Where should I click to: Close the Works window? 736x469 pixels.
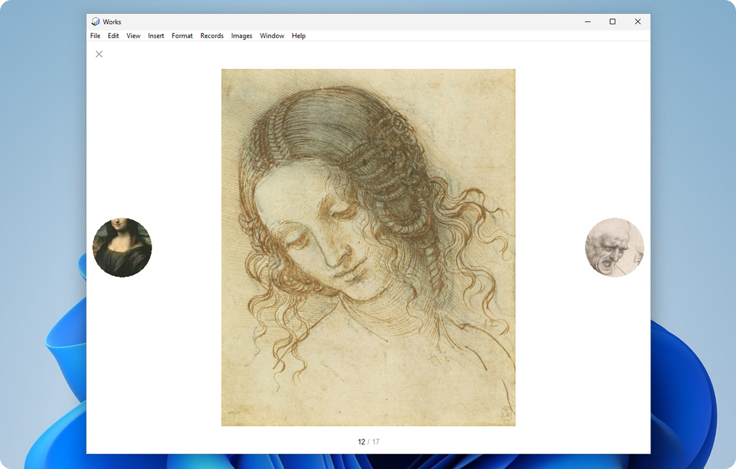pyautogui.click(x=638, y=22)
